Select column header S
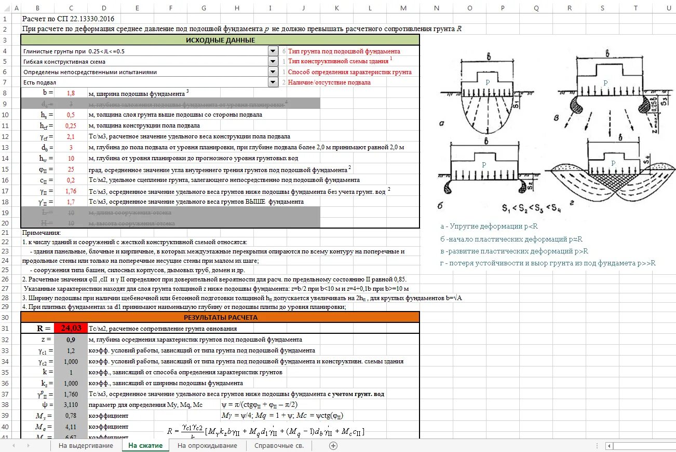The image size is (676, 452). [603, 8]
